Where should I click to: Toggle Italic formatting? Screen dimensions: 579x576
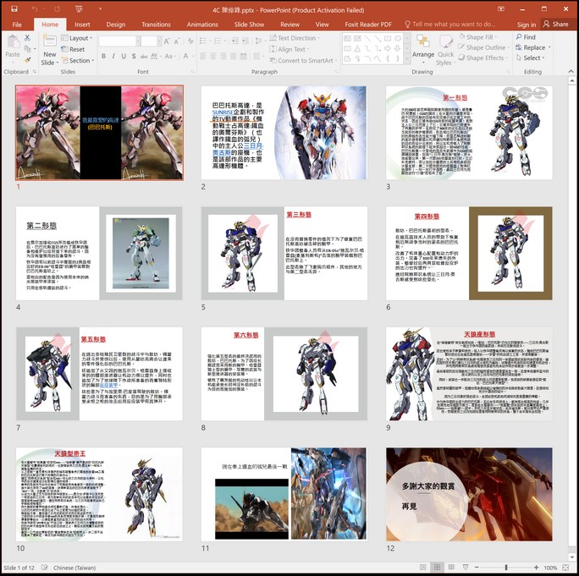113,56
